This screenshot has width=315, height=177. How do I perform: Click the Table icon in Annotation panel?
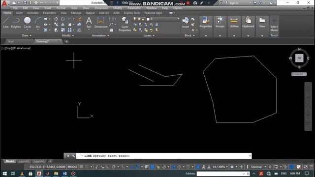(x=111, y=30)
